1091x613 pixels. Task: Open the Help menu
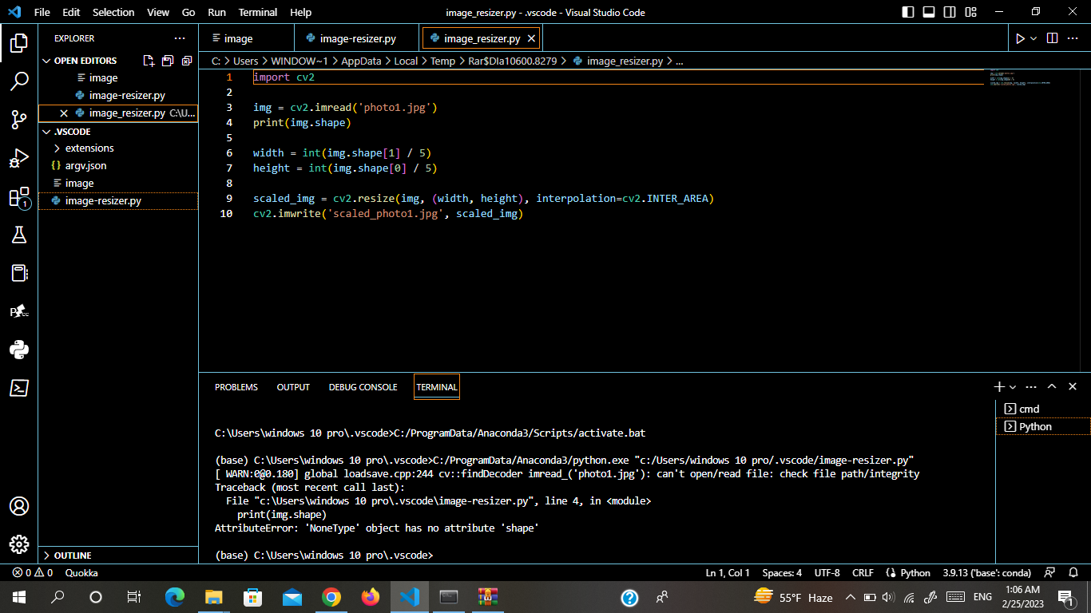click(301, 12)
